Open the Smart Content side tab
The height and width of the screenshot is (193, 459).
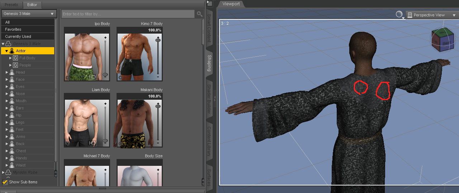(x=209, y=28)
